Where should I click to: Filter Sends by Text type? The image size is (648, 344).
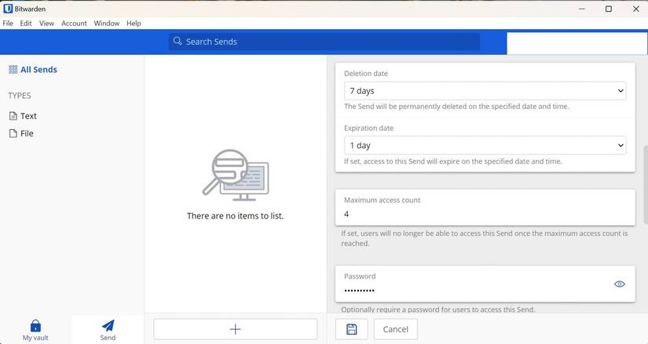coord(23,116)
